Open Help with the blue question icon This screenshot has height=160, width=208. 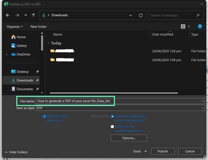[200, 26]
